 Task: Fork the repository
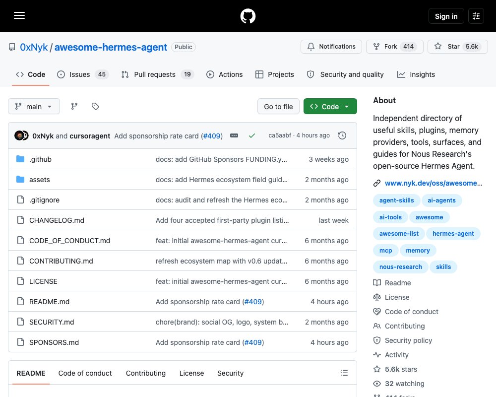(x=394, y=47)
